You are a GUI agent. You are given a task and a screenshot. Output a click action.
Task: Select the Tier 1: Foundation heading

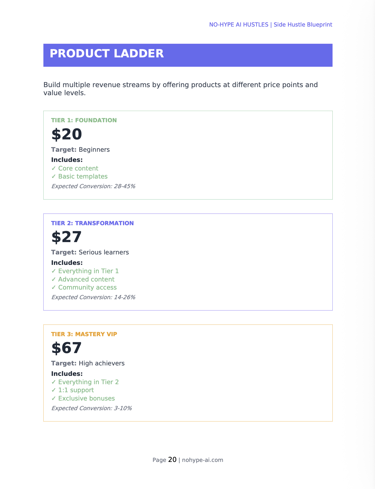tap(84, 120)
